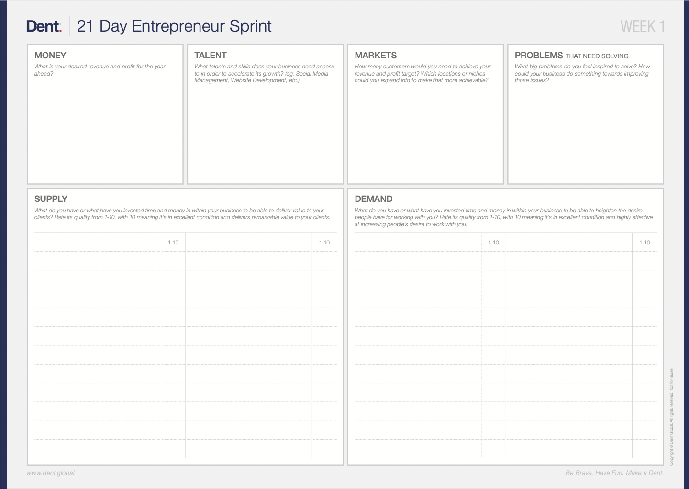The width and height of the screenshot is (689, 489).
Task: Click the first 1-10 header in DEMAND
Action: [x=493, y=243]
